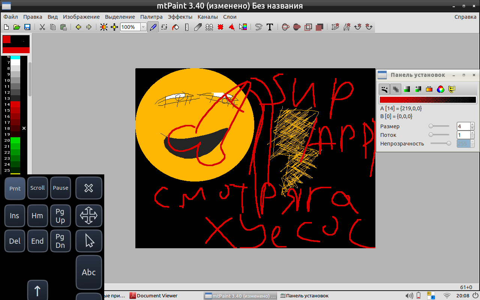This screenshot has width=480, height=300.
Task: Toggle Continuous mode in settings panel
Action: (384, 89)
